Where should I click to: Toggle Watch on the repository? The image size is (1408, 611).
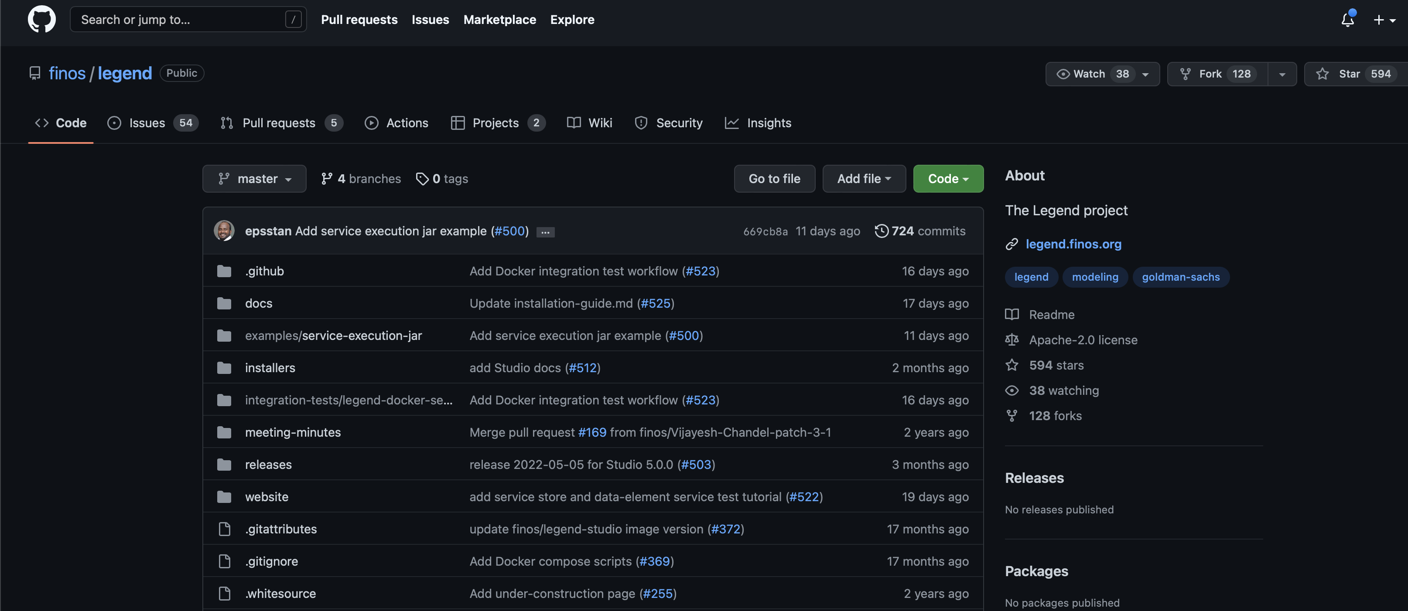(x=1102, y=74)
